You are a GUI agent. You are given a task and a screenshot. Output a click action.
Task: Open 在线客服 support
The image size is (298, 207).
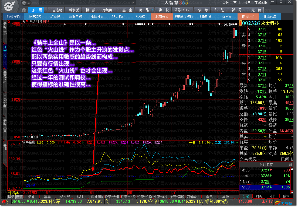coord(261,2)
